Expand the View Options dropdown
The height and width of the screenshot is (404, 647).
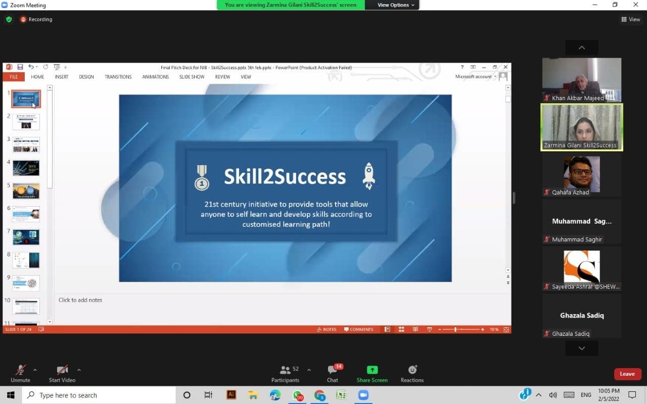[x=396, y=5]
